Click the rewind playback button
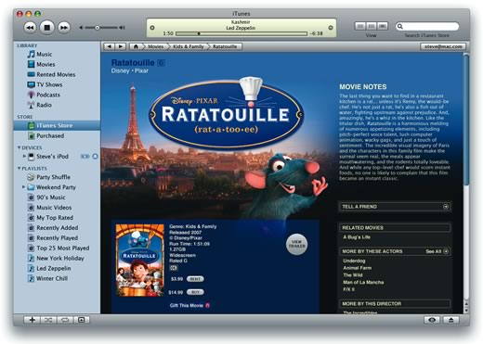 30,28
